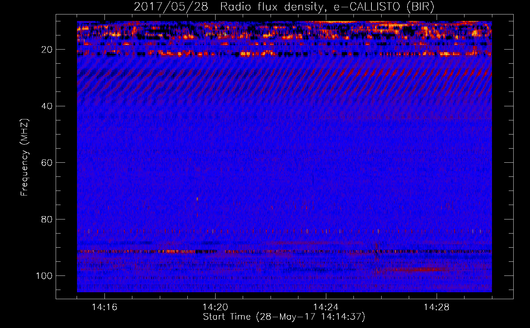530x328 pixels.
Task: Click the 100 MHz frequency tick label
Action: click(44, 276)
